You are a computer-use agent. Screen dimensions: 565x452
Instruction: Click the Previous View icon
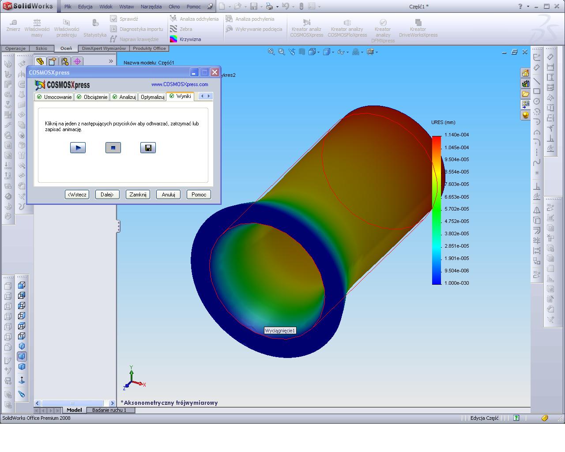click(x=292, y=52)
